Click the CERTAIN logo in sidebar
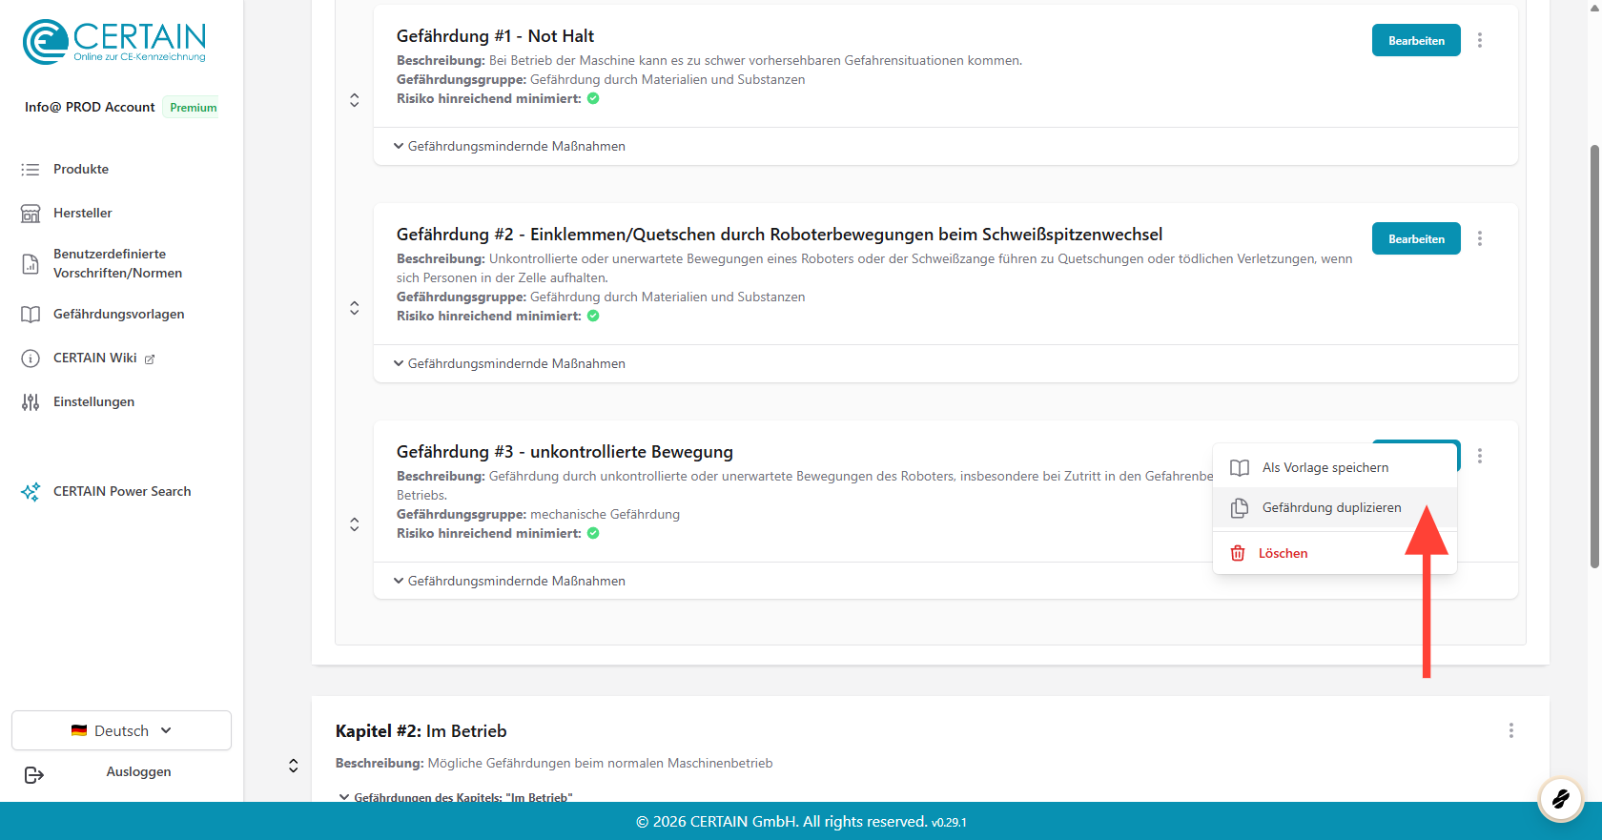Image resolution: width=1602 pixels, height=840 pixels. pyautogui.click(x=114, y=42)
